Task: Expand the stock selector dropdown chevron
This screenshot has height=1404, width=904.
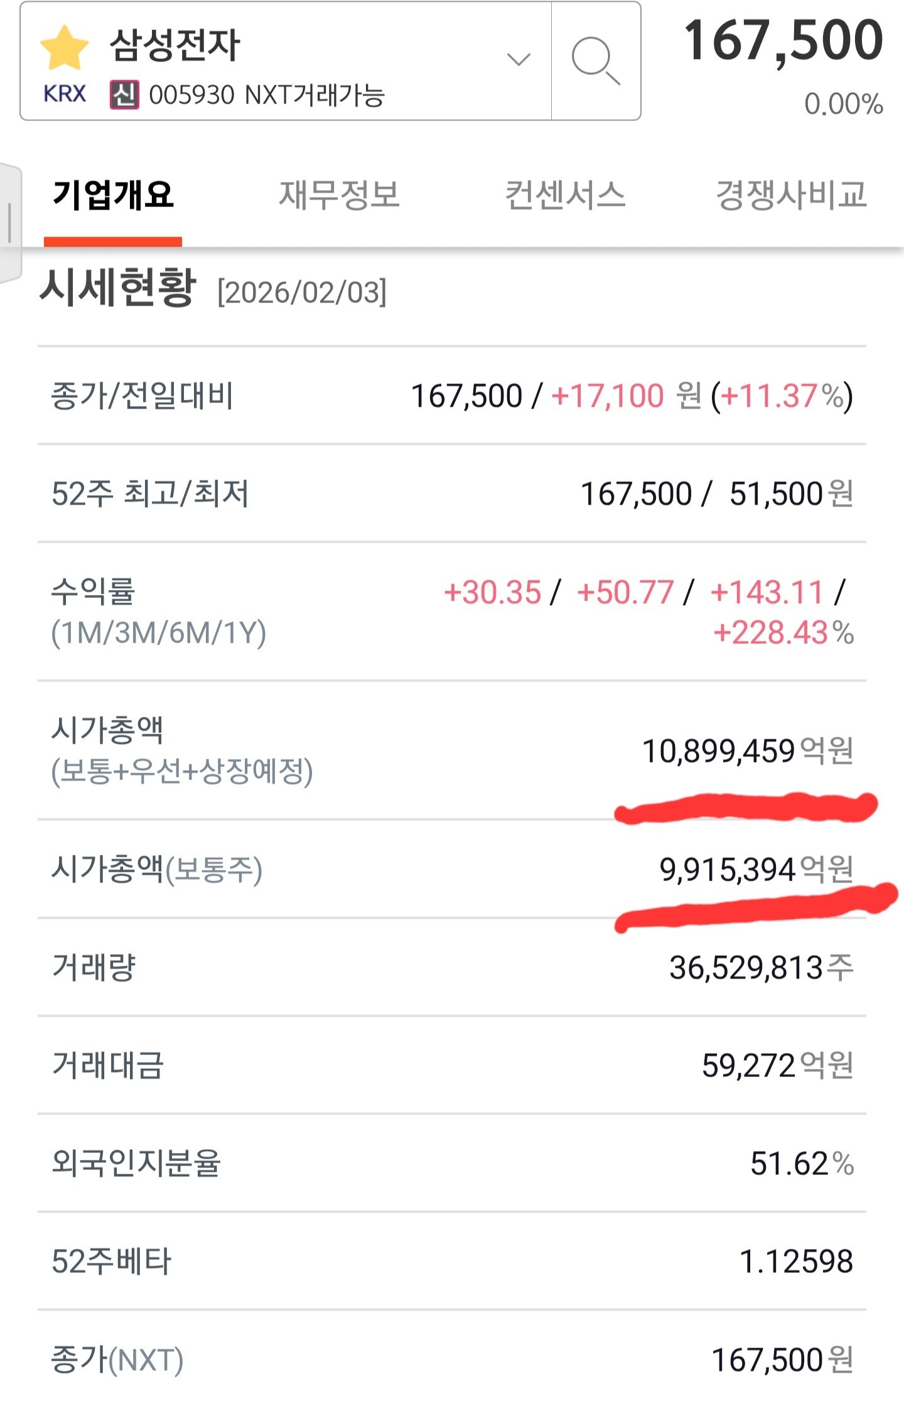Action: [519, 60]
